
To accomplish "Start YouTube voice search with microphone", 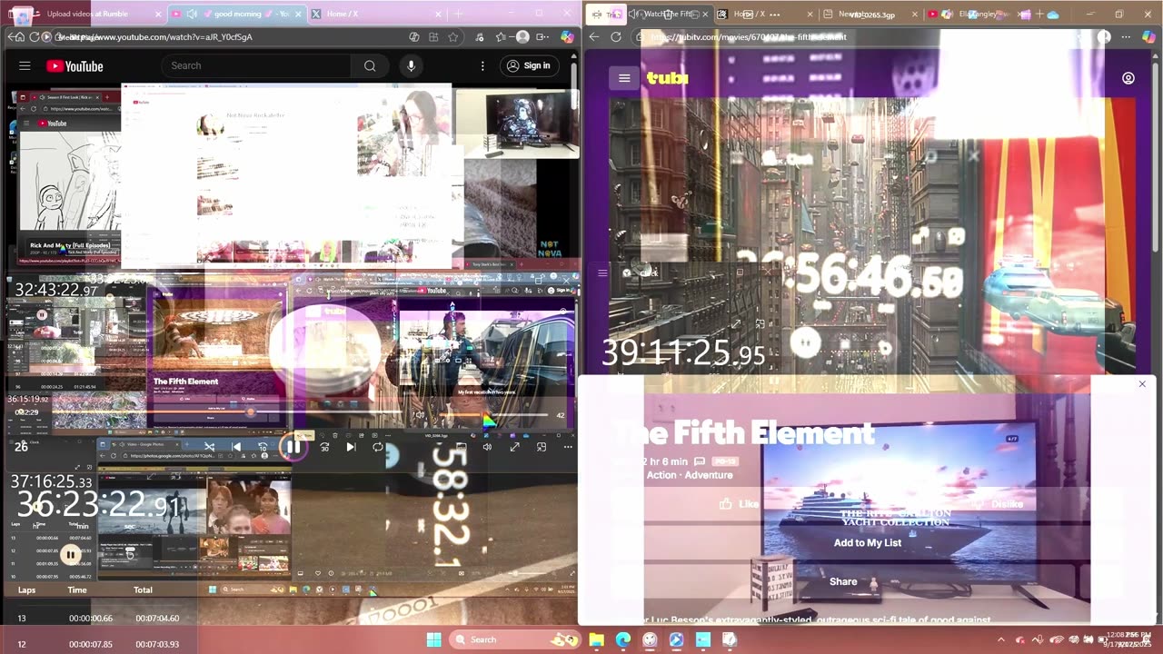I will pyautogui.click(x=411, y=65).
